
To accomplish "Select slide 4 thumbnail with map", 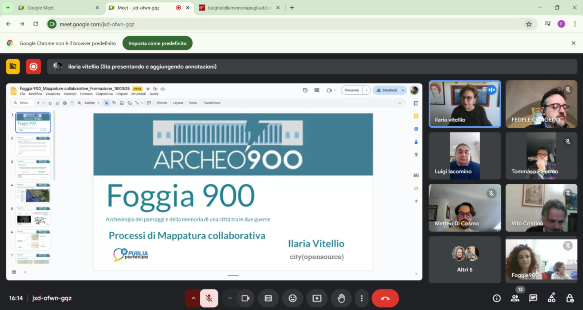I will 33,193.
